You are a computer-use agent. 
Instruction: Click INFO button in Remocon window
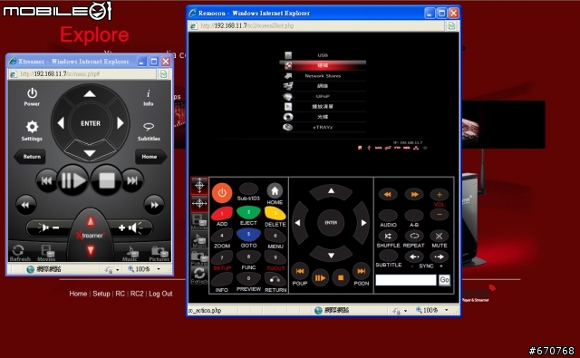coord(222,279)
